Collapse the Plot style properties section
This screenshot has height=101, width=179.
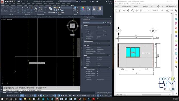[x=109, y=45]
